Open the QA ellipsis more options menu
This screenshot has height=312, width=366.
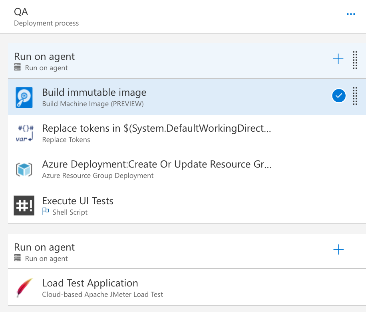click(x=351, y=14)
